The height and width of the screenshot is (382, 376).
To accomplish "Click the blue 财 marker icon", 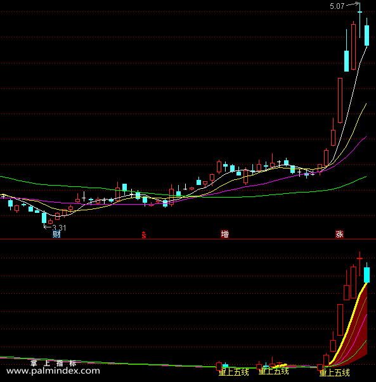I will click(x=56, y=234).
